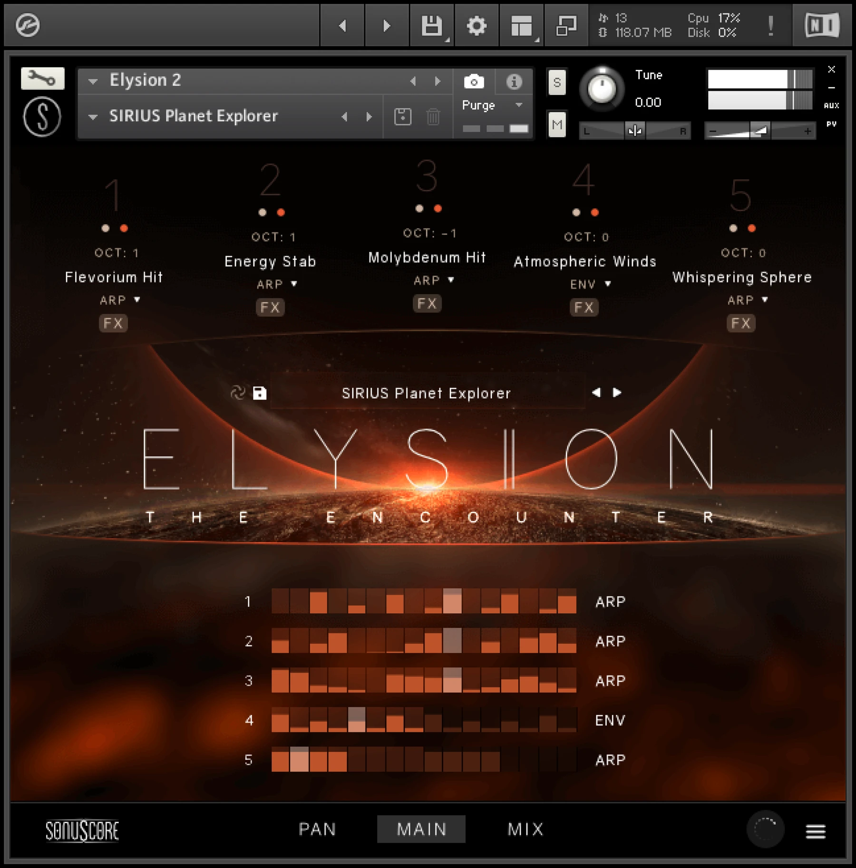The image size is (856, 868).
Task: Open ARP mode dropdown under Energy Stab
Action: (x=277, y=284)
